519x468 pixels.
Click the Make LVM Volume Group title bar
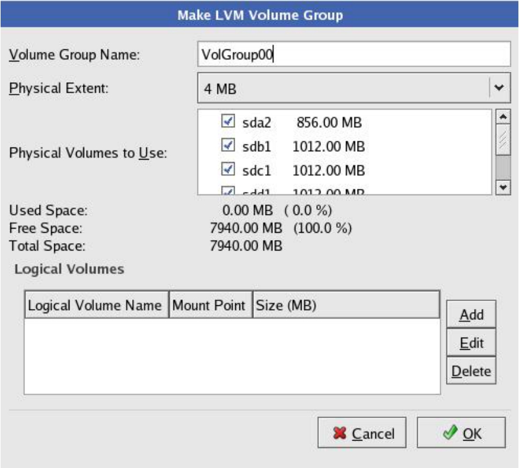coord(259,13)
